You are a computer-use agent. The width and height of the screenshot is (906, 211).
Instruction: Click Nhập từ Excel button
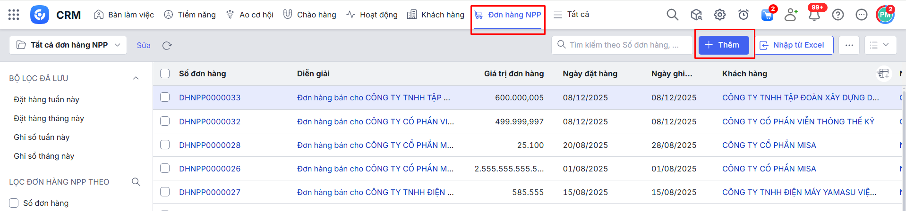(794, 45)
